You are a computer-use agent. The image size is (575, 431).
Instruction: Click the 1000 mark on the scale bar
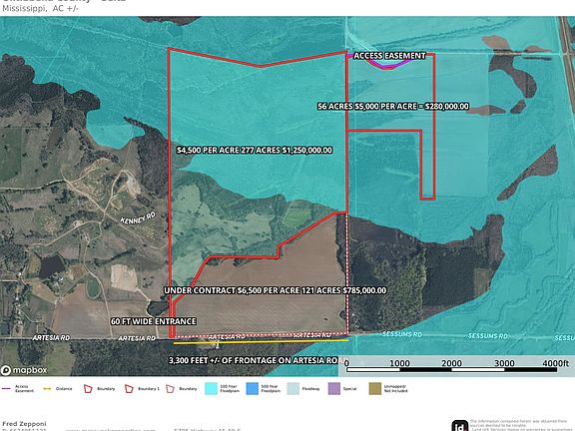coord(399,363)
